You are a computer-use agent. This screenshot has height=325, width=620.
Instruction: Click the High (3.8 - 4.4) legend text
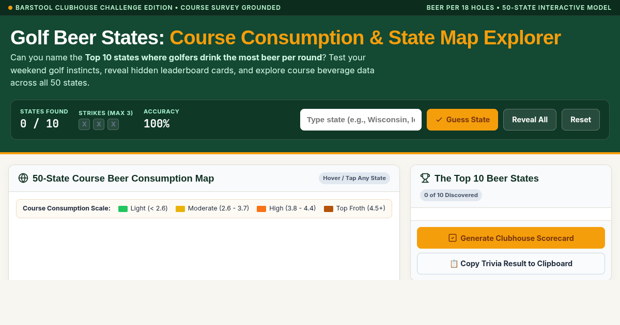pyautogui.click(x=292, y=208)
